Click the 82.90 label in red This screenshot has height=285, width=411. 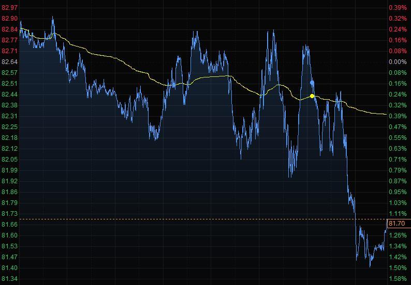pyautogui.click(x=10, y=19)
